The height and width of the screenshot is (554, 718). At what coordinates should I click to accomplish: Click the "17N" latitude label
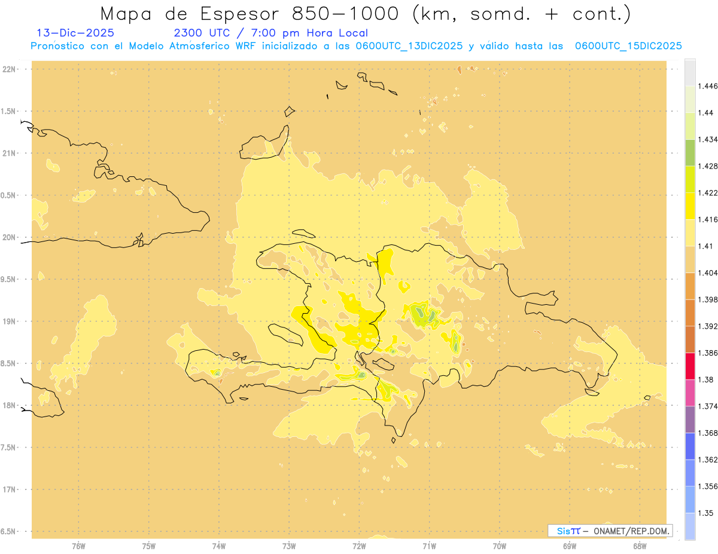[x=10, y=489]
